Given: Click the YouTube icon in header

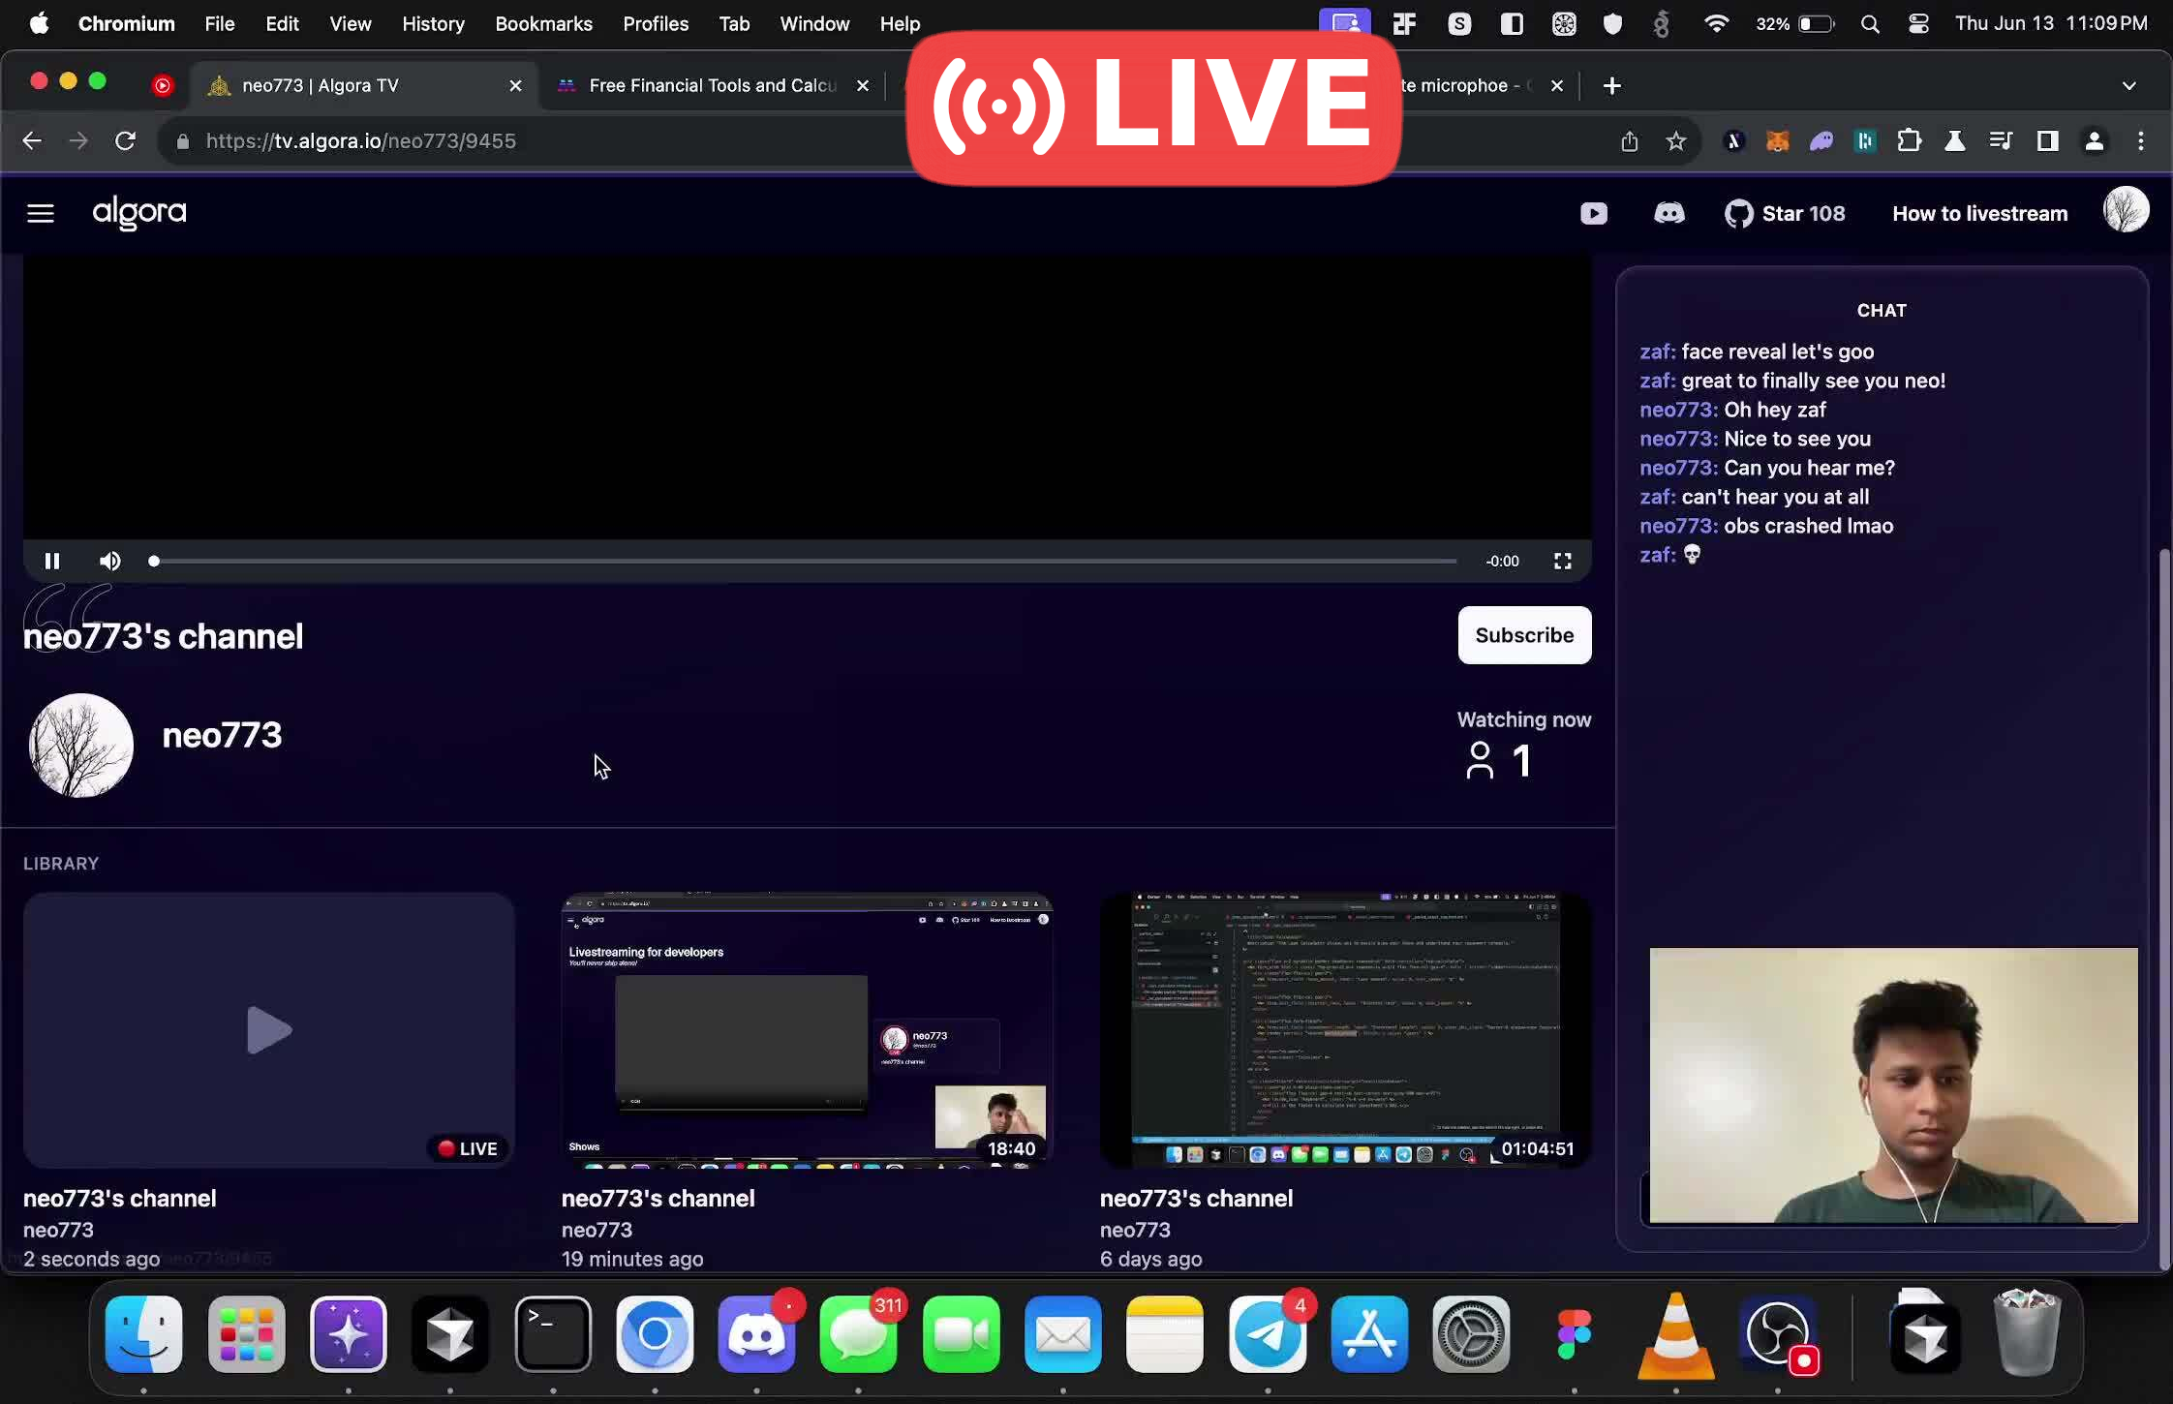Looking at the screenshot, I should point(1593,213).
